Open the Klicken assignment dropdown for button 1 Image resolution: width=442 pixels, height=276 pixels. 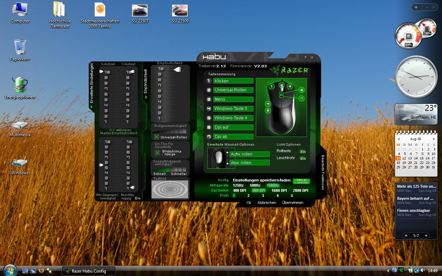233,81
